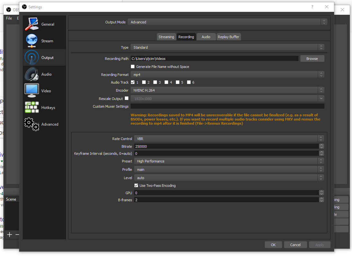Image resolution: width=352 pixels, height=257 pixels.
Task: Select the Output settings icon
Action: tap(32, 58)
